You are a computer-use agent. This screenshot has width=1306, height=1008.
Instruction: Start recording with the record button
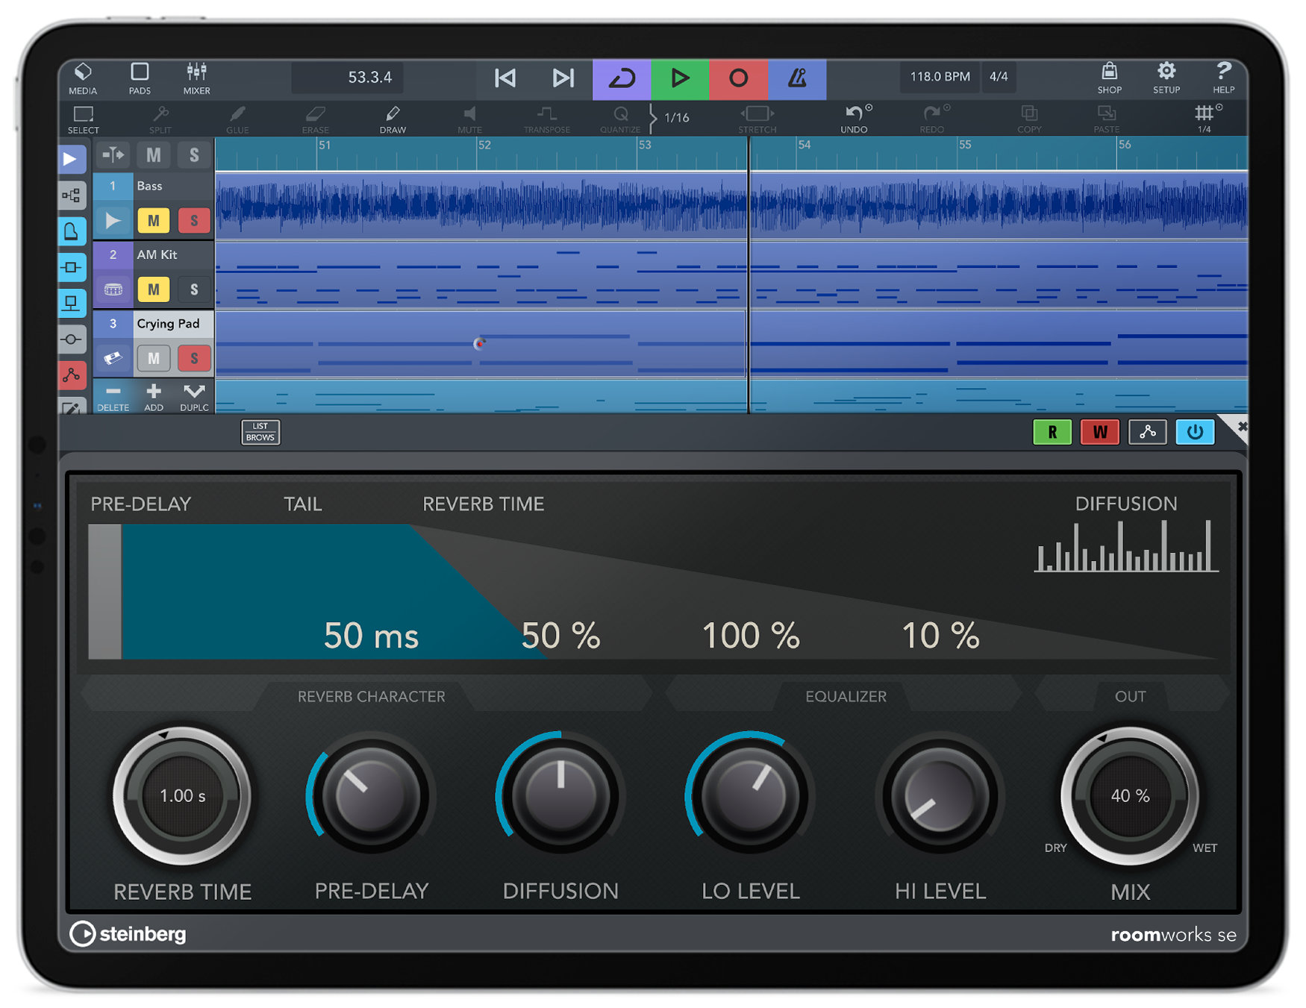[x=739, y=77]
